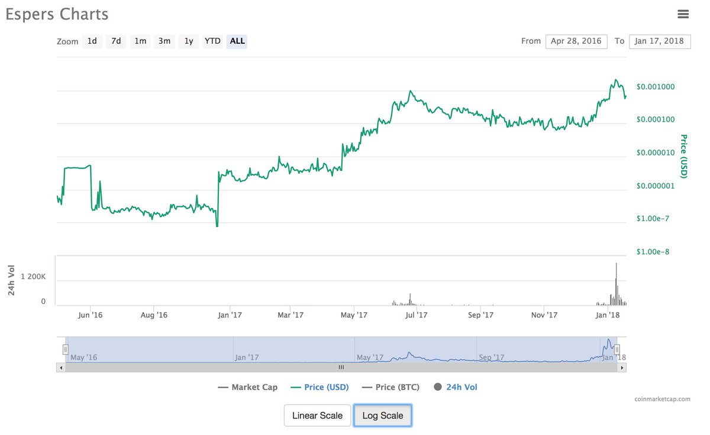Screen dimensions: 710x435
Task: Toggle the Price (BTC) series
Action: click(x=390, y=388)
